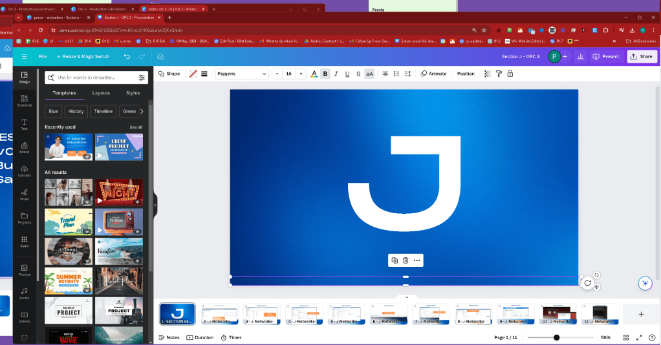
Task: Toggle strikethrough formatting
Action: pyautogui.click(x=358, y=74)
